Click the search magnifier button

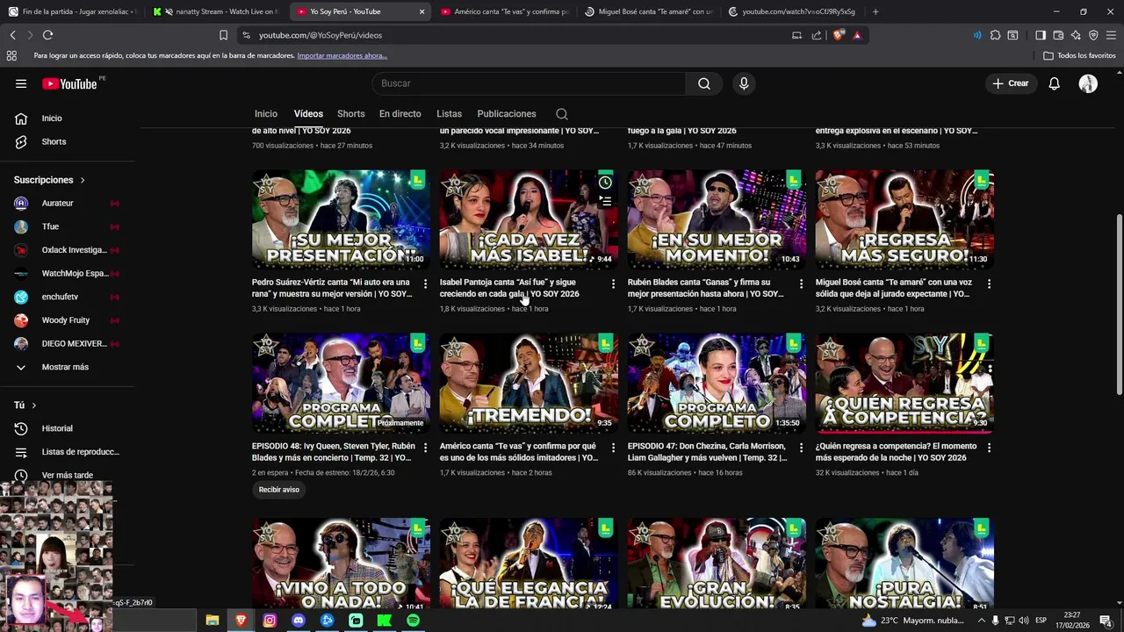703,83
